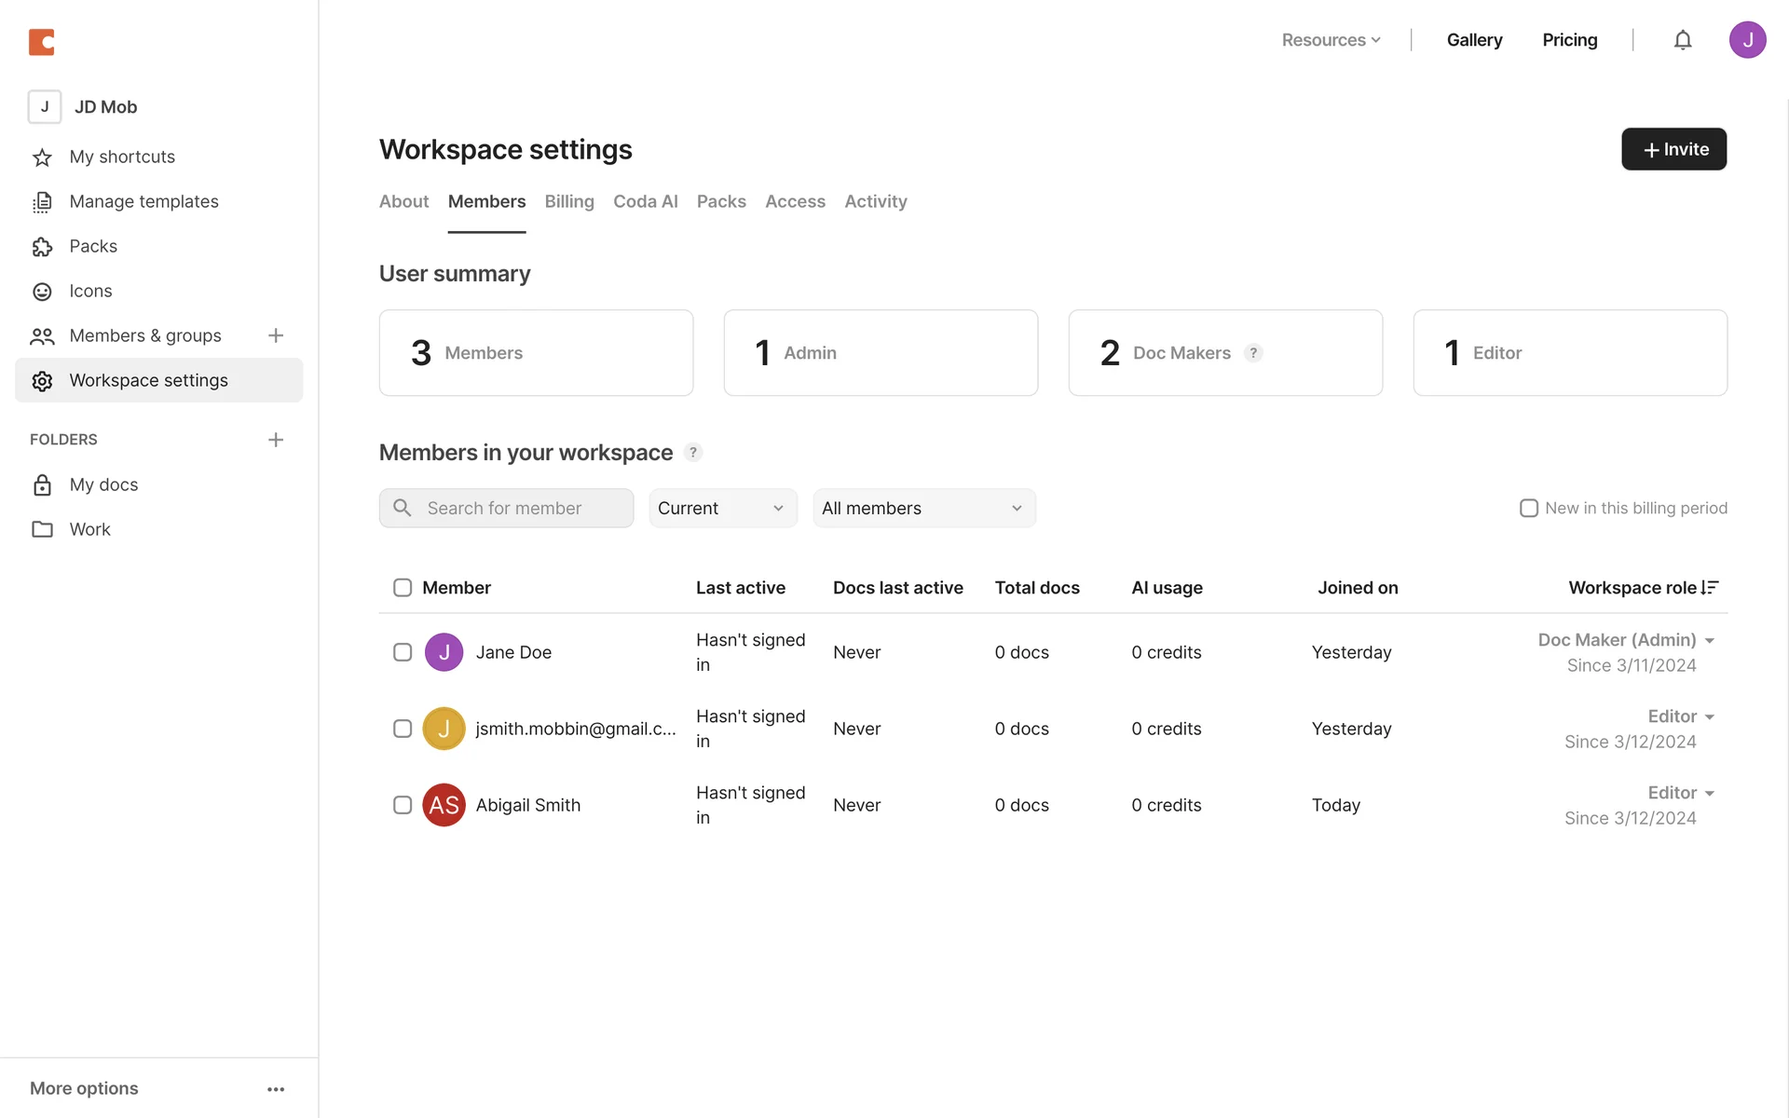Open the More options ellipsis menu
1789x1118 pixels.
pos(276,1089)
